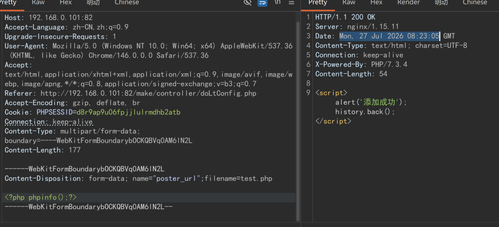Click the Accept-Encoding header line
The width and height of the screenshot is (499, 227).
pyautogui.click(x=72, y=103)
